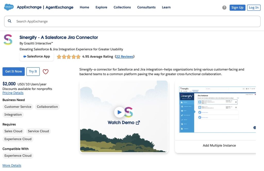Click the AppExchange | AgentExchange title
The width and height of the screenshot is (264, 171).
[45, 7]
